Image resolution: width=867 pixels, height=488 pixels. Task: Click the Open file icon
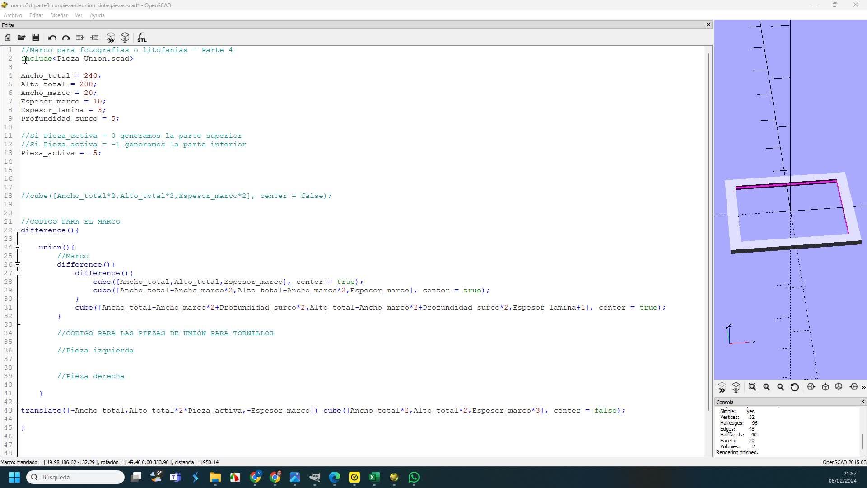point(21,38)
